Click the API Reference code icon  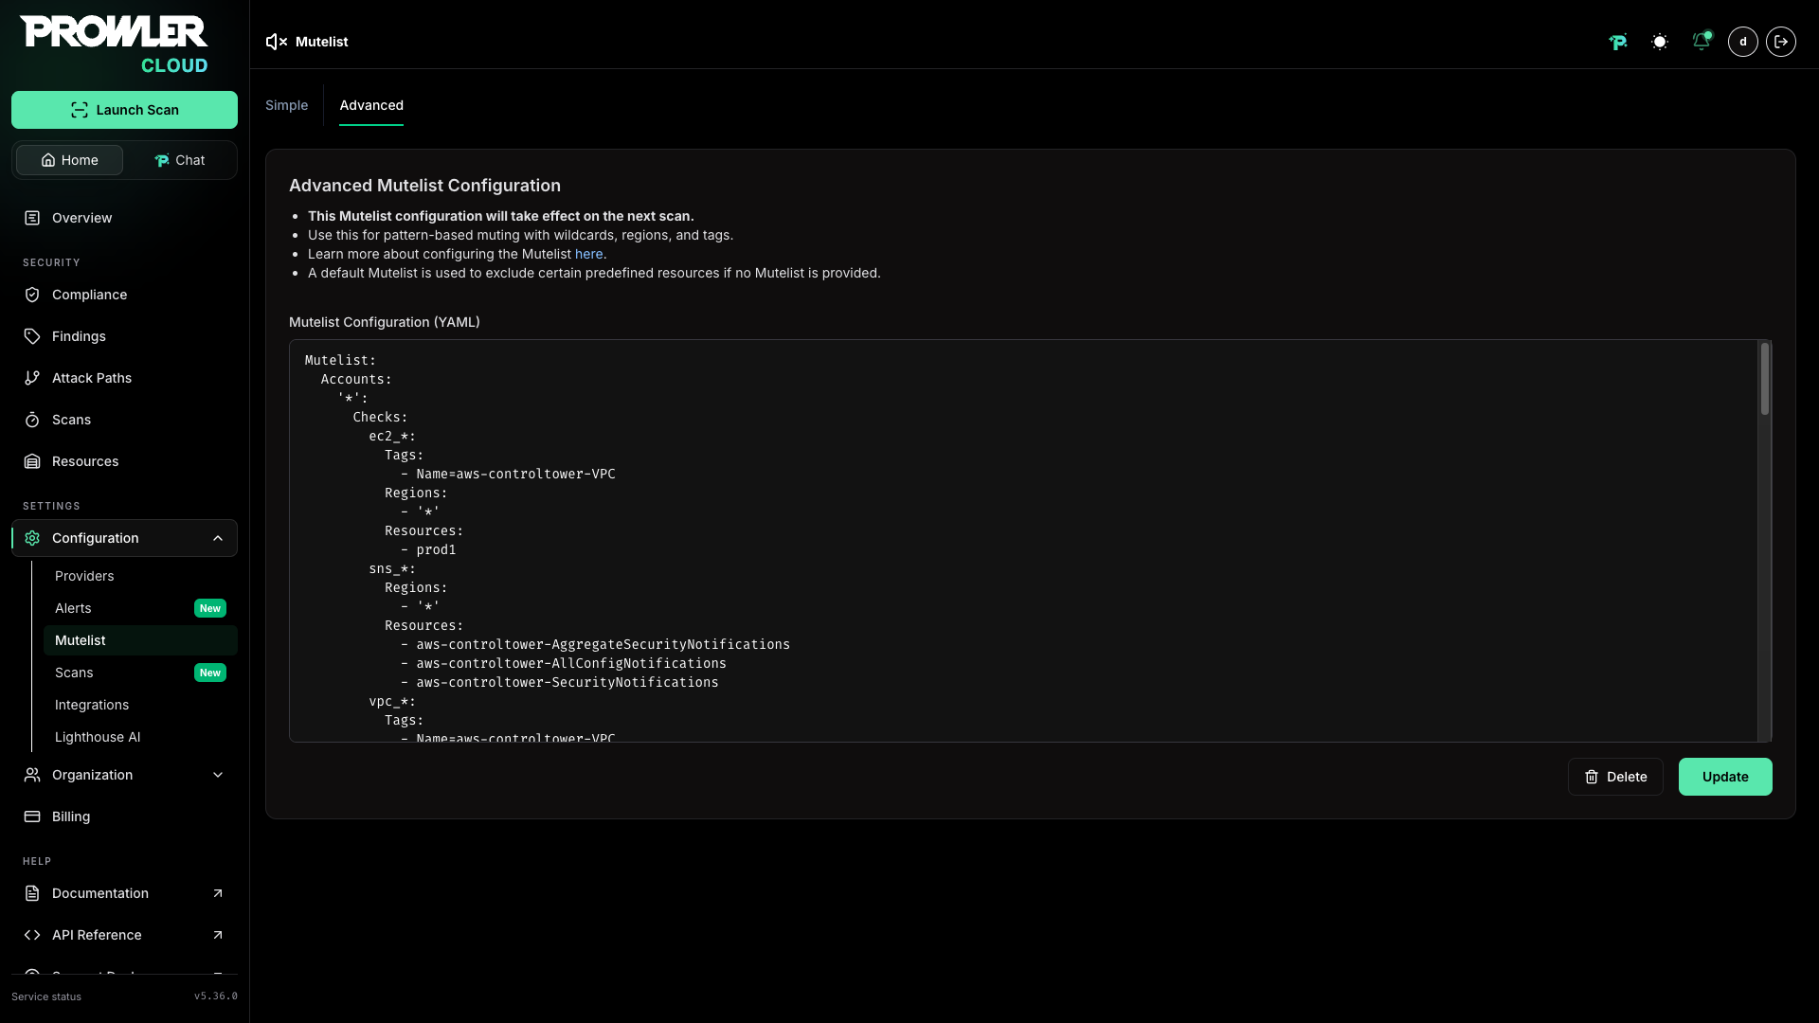tap(32, 935)
